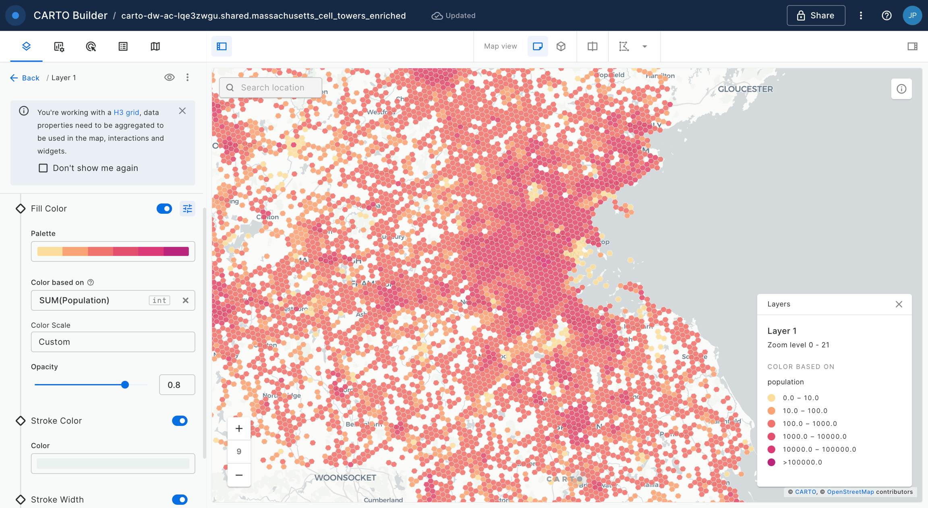
Task: Switch to 3D map view cube icon
Action: 561,46
